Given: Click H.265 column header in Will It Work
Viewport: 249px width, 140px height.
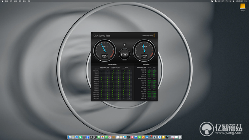Looking at the screenshot, I should (126, 67).
